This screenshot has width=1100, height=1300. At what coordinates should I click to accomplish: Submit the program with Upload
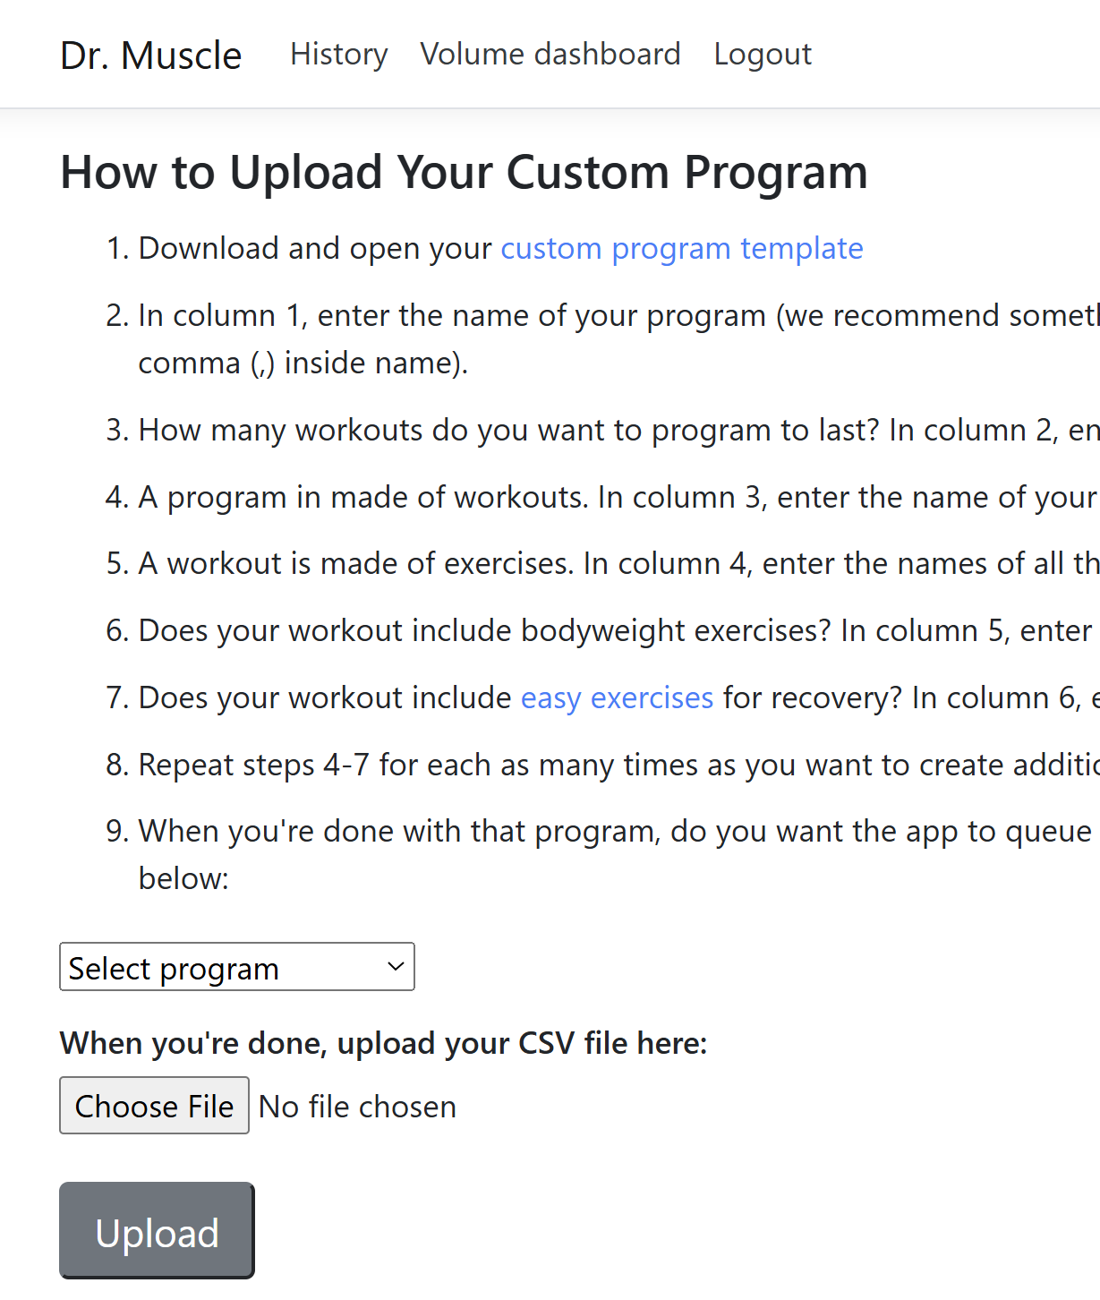[156, 1230]
